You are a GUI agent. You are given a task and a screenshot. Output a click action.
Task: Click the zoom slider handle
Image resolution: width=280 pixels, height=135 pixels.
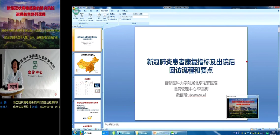[x=269, y=129]
